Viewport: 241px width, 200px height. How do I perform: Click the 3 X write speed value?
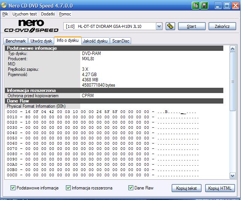[x=85, y=69]
